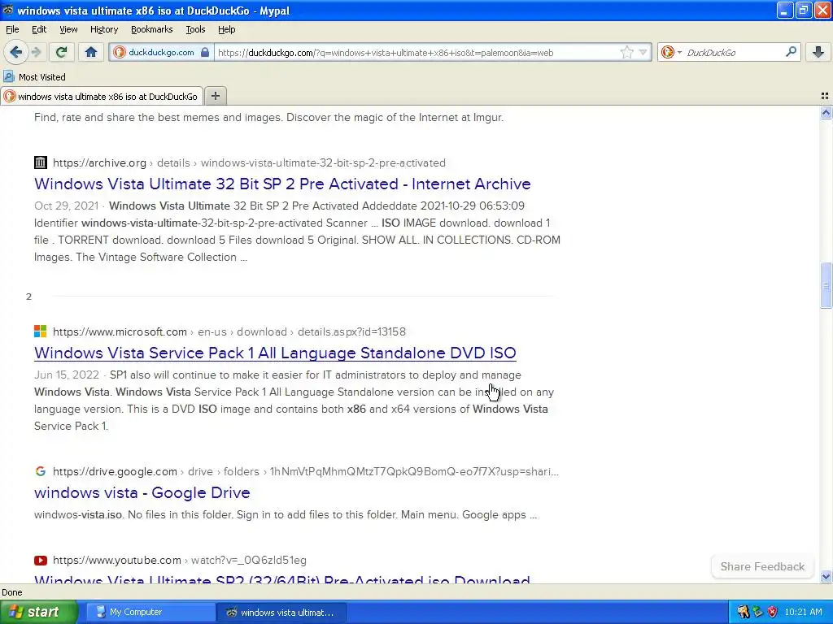Click the second green tray icon
The height and width of the screenshot is (624, 833).
(757, 612)
